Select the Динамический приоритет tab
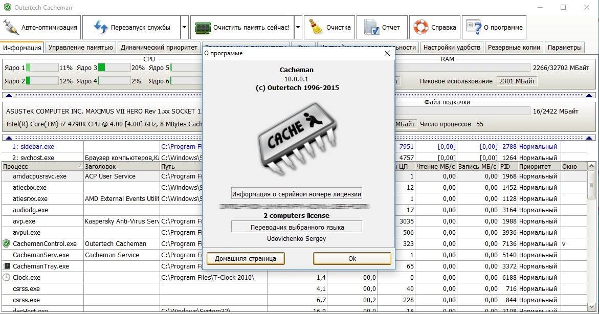Screen dimensions: 599x314 coord(159,48)
